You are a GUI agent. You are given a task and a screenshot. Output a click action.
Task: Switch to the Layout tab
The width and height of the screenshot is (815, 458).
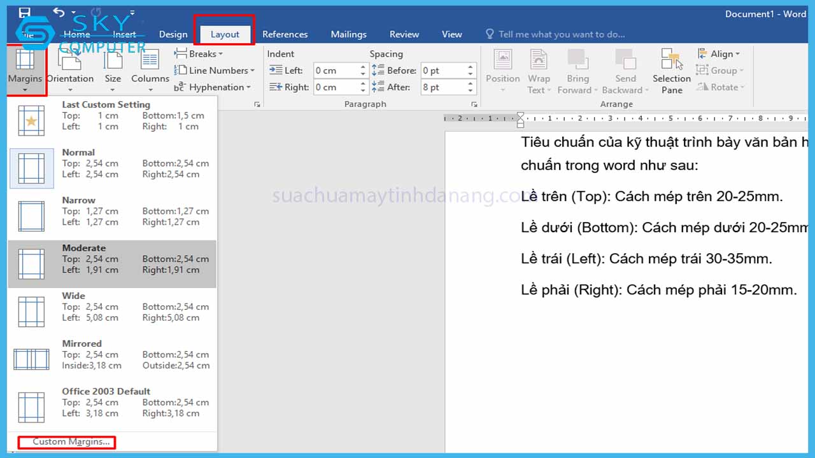225,34
